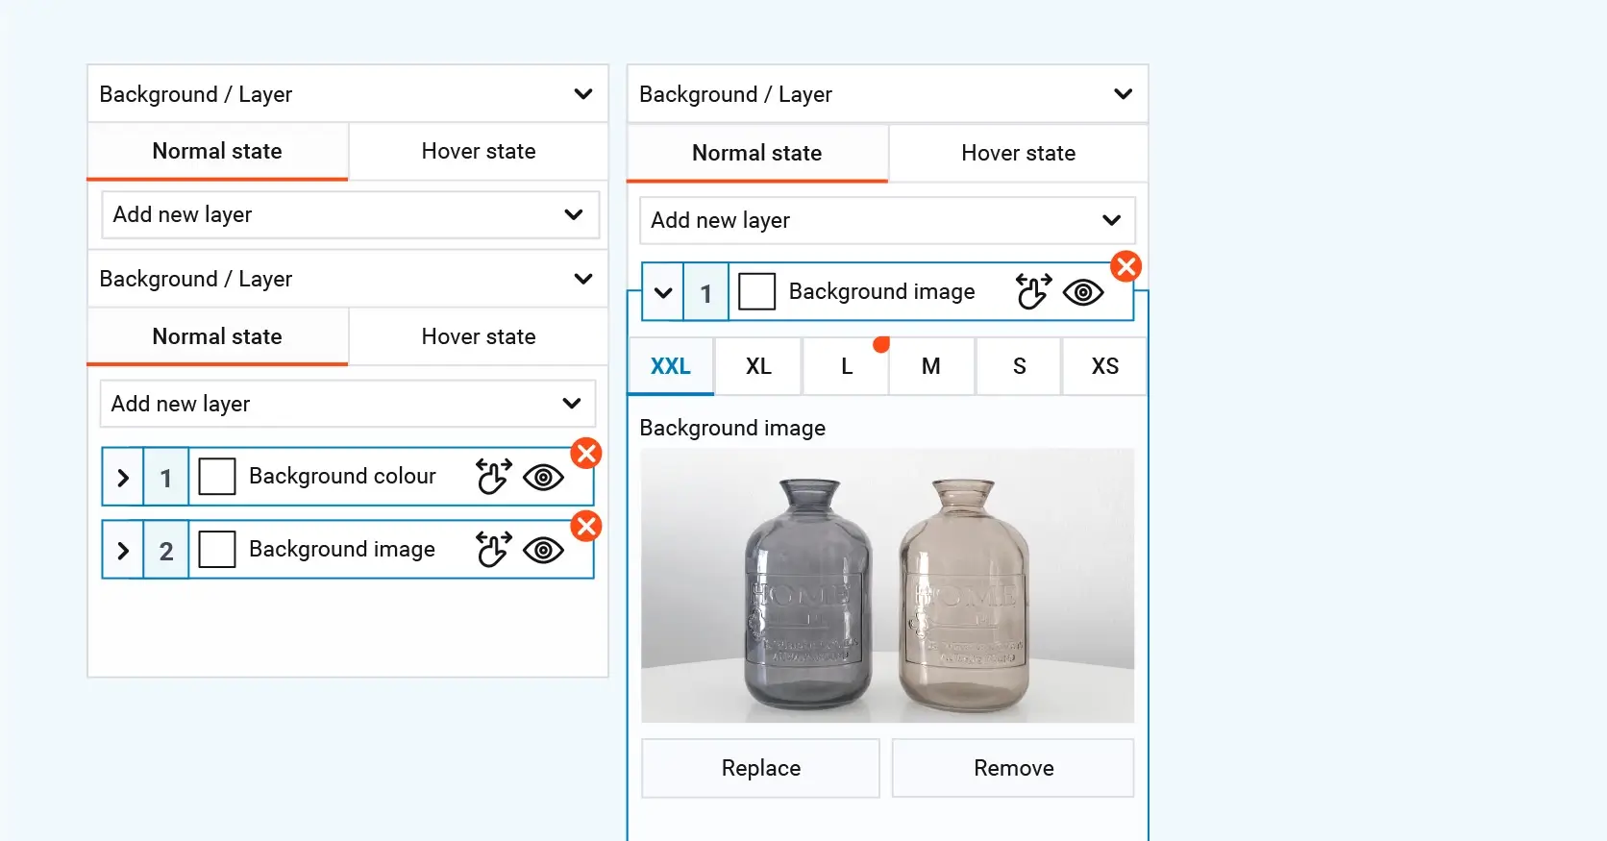
Task: Switch to XXL breakpoint tab
Action: pyautogui.click(x=671, y=366)
